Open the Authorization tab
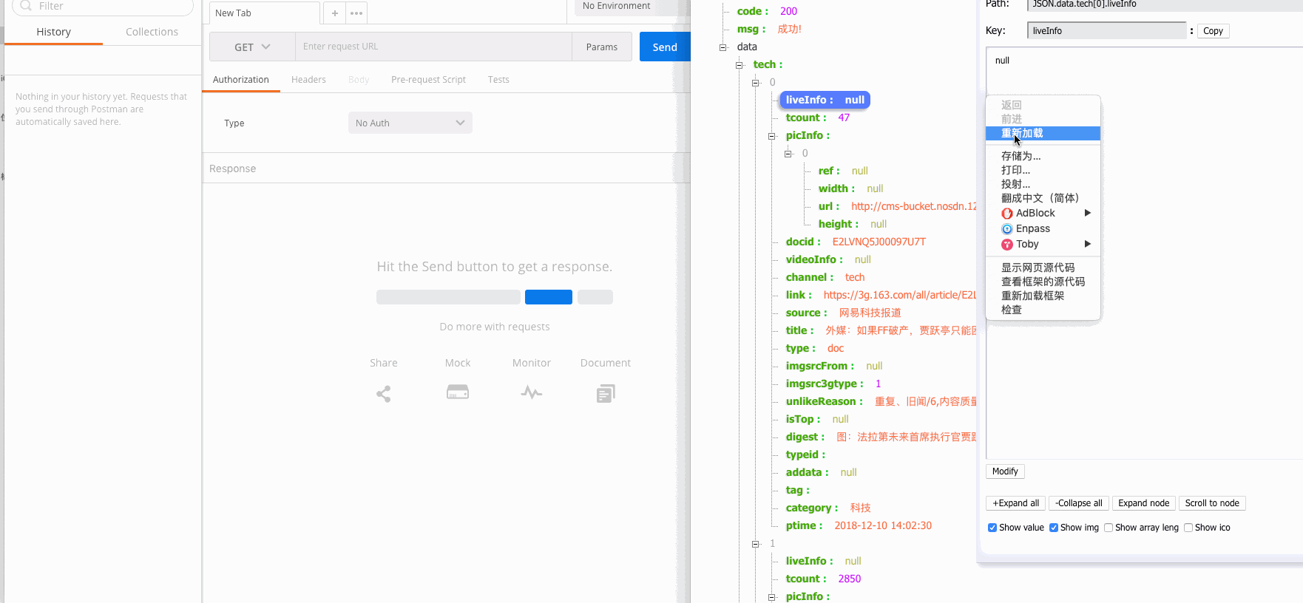The image size is (1303, 603). pos(241,80)
